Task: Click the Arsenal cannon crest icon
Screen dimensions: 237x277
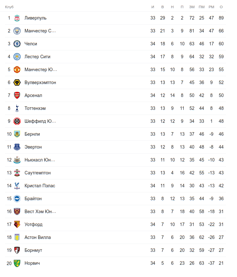Action: [x=17, y=95]
